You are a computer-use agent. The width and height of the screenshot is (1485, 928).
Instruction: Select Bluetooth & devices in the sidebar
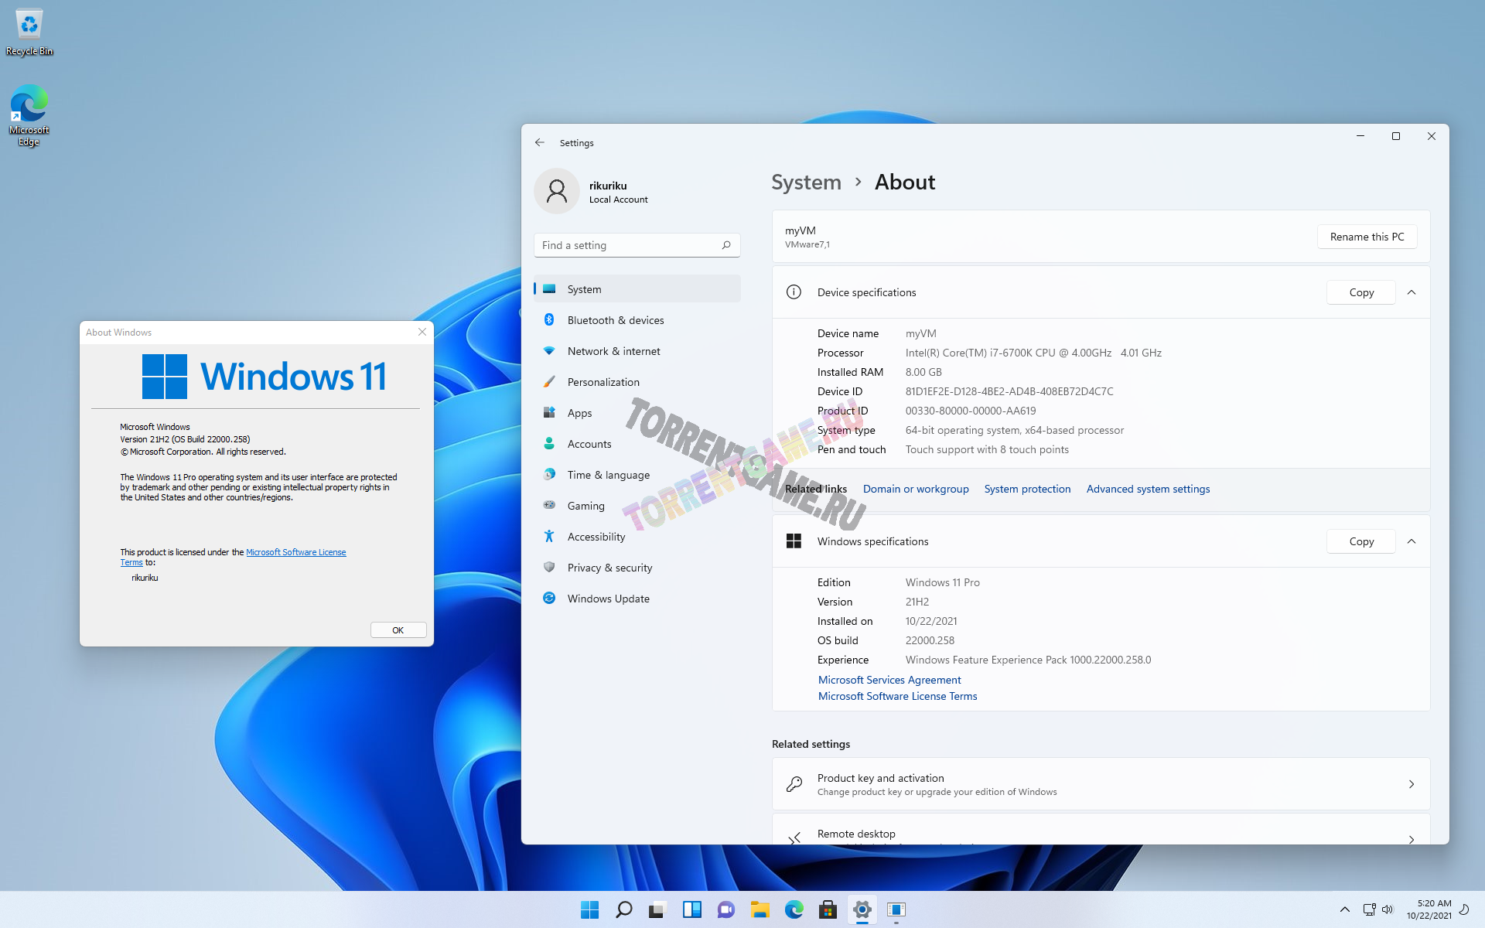pyautogui.click(x=615, y=320)
